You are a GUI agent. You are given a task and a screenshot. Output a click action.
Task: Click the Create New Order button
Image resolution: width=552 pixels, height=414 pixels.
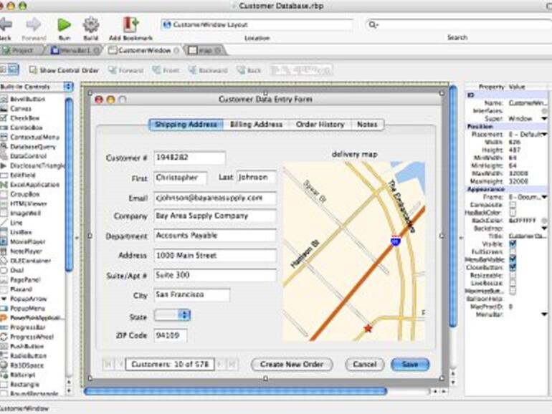click(x=292, y=365)
